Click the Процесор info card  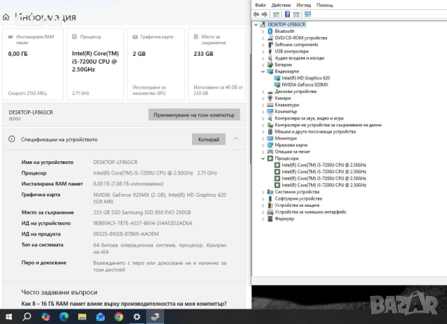pos(95,64)
